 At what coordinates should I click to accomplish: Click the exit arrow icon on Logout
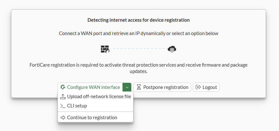(x=198, y=87)
